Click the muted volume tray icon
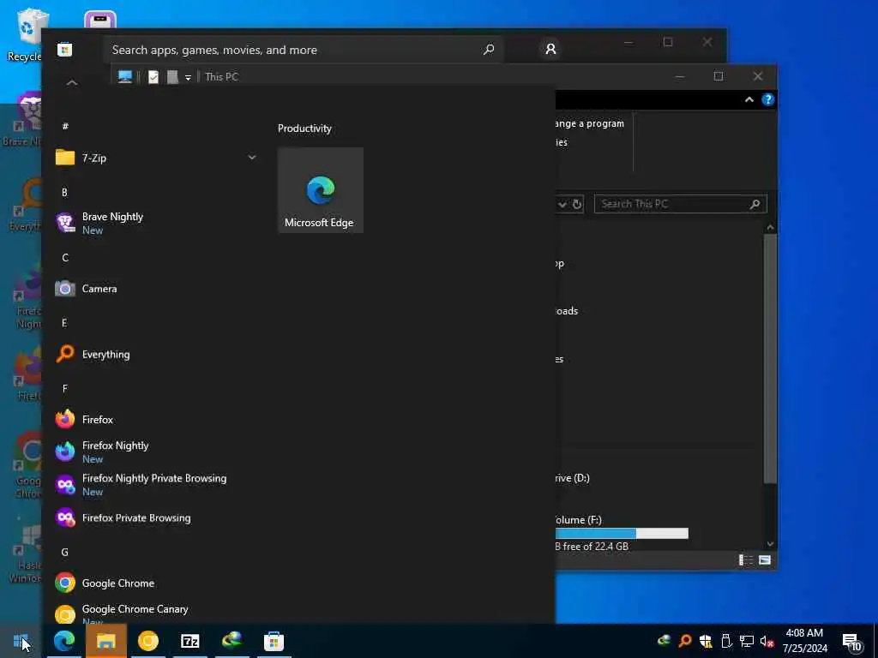This screenshot has width=878, height=658. [x=767, y=641]
